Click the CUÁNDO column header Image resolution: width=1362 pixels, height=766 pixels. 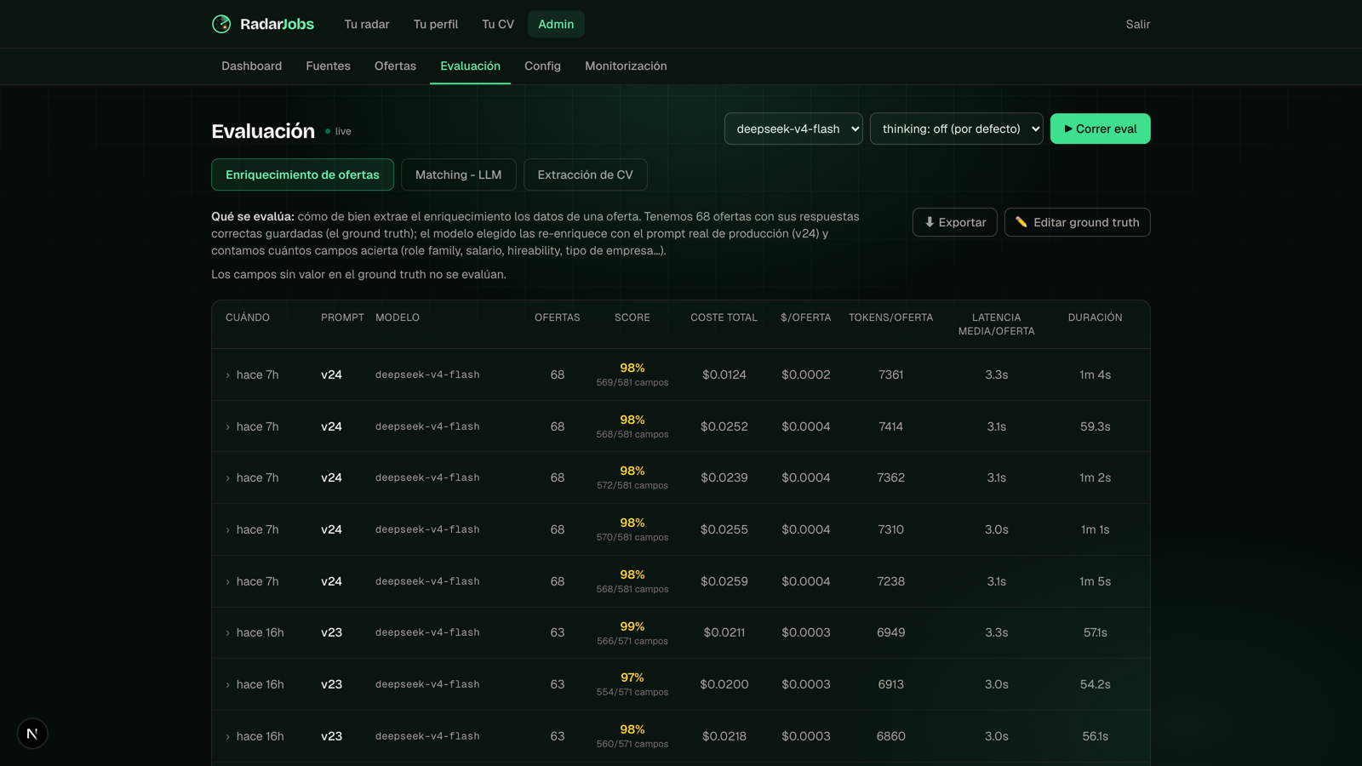tap(248, 317)
